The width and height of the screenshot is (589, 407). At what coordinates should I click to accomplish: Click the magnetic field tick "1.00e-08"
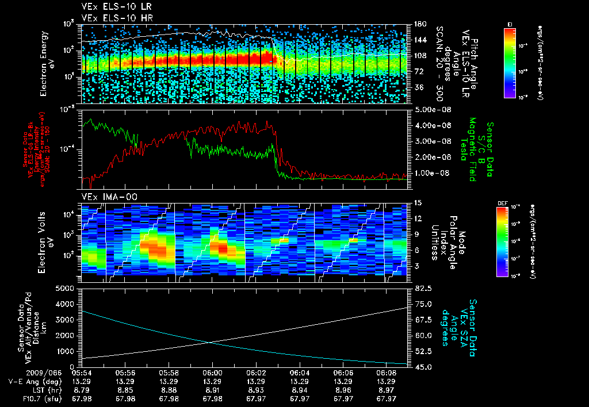[x=431, y=173]
